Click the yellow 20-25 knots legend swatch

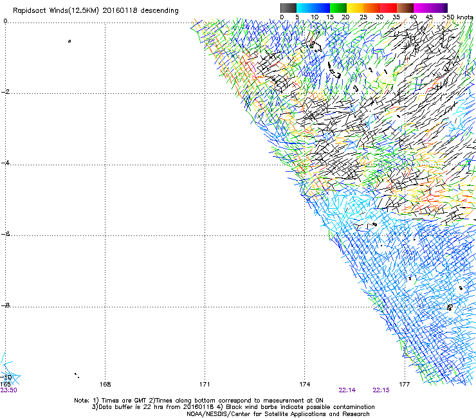(355, 8)
